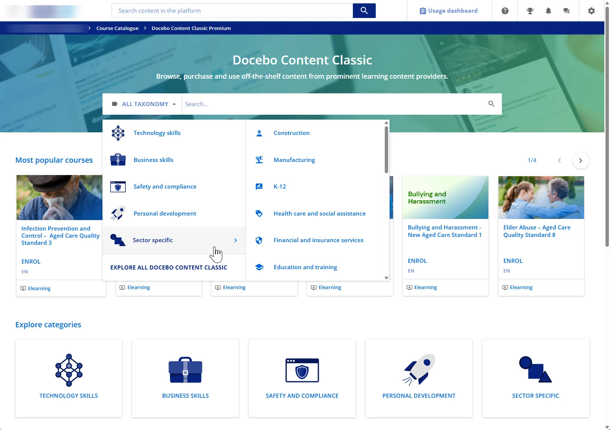Open the messages chat icon
The height and width of the screenshot is (430, 610).
coord(566,11)
